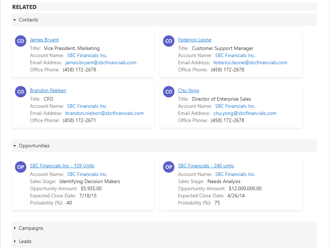
Task: Open Federico Leone contact record
Action: coord(194,40)
